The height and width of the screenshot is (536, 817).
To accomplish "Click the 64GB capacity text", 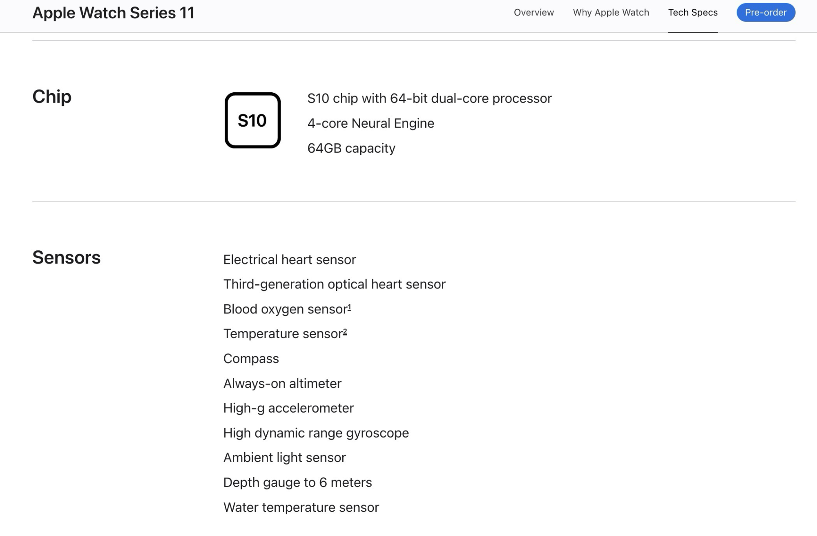I will [x=351, y=148].
